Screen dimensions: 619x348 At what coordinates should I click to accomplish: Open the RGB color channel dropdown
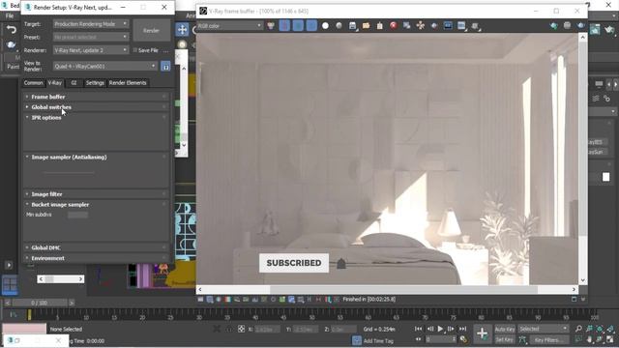230,26
